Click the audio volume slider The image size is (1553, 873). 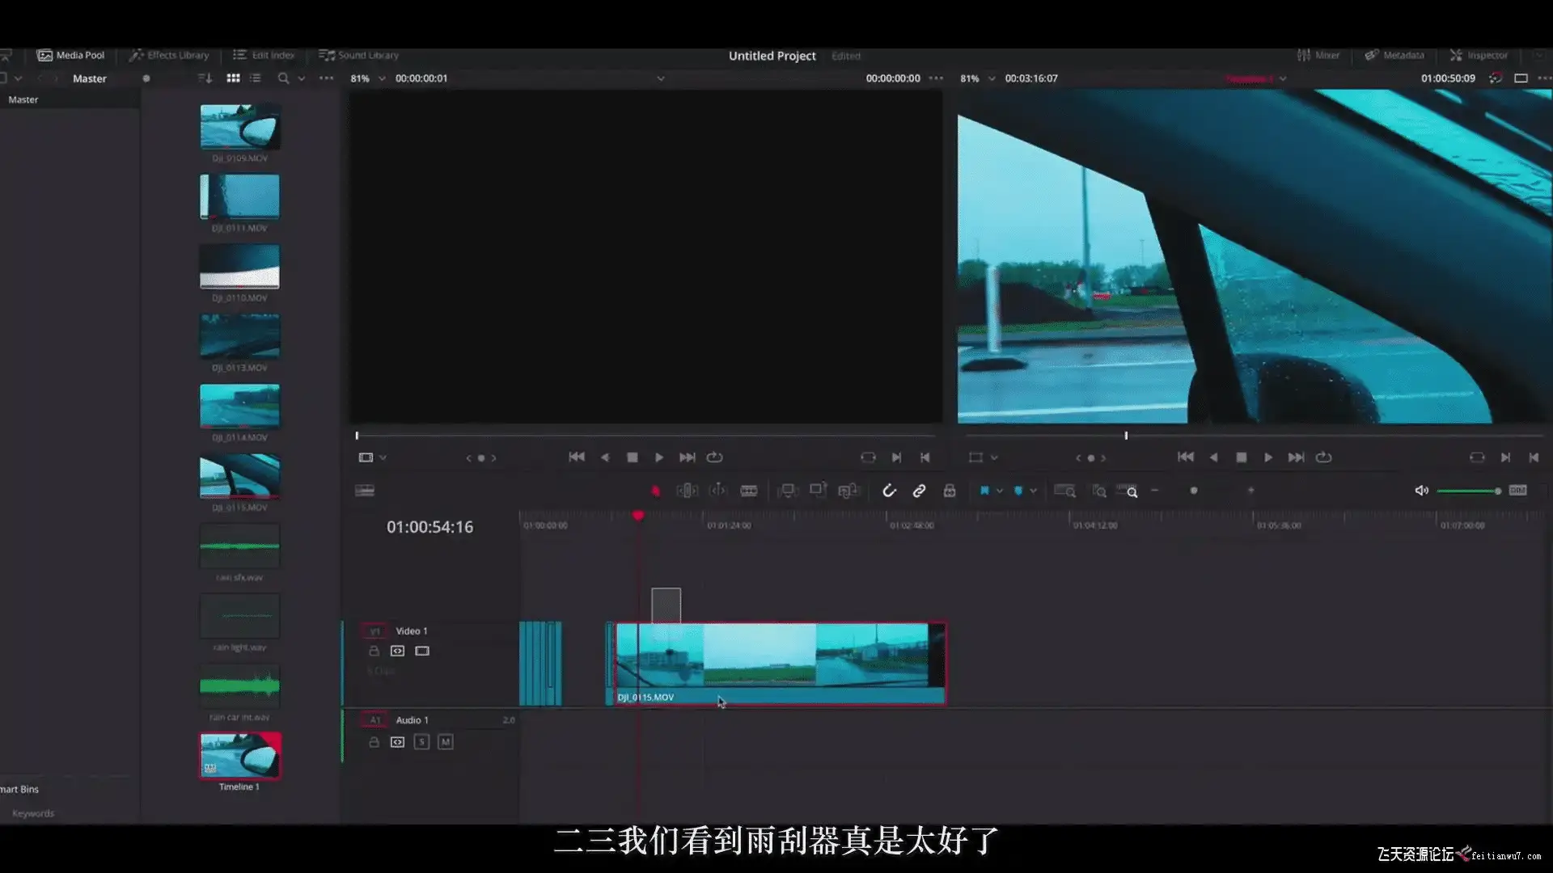pyautogui.click(x=1467, y=491)
